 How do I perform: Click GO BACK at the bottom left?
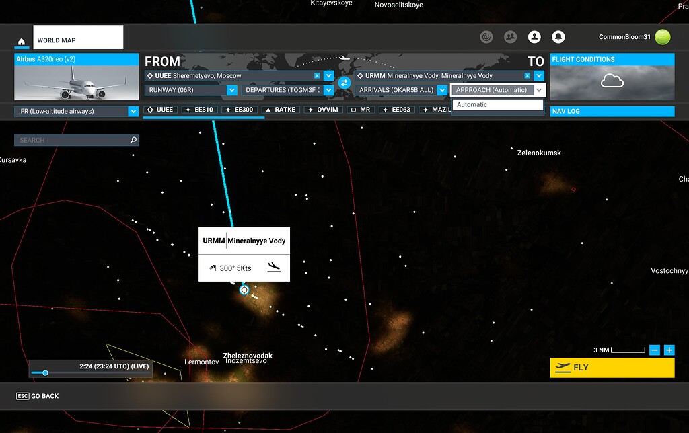coord(37,395)
